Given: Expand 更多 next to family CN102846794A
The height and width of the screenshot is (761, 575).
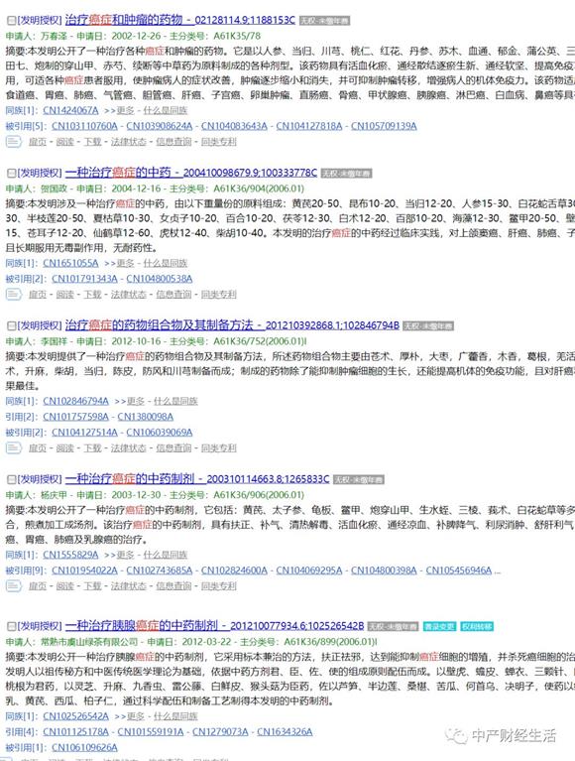Looking at the screenshot, I should [x=135, y=402].
